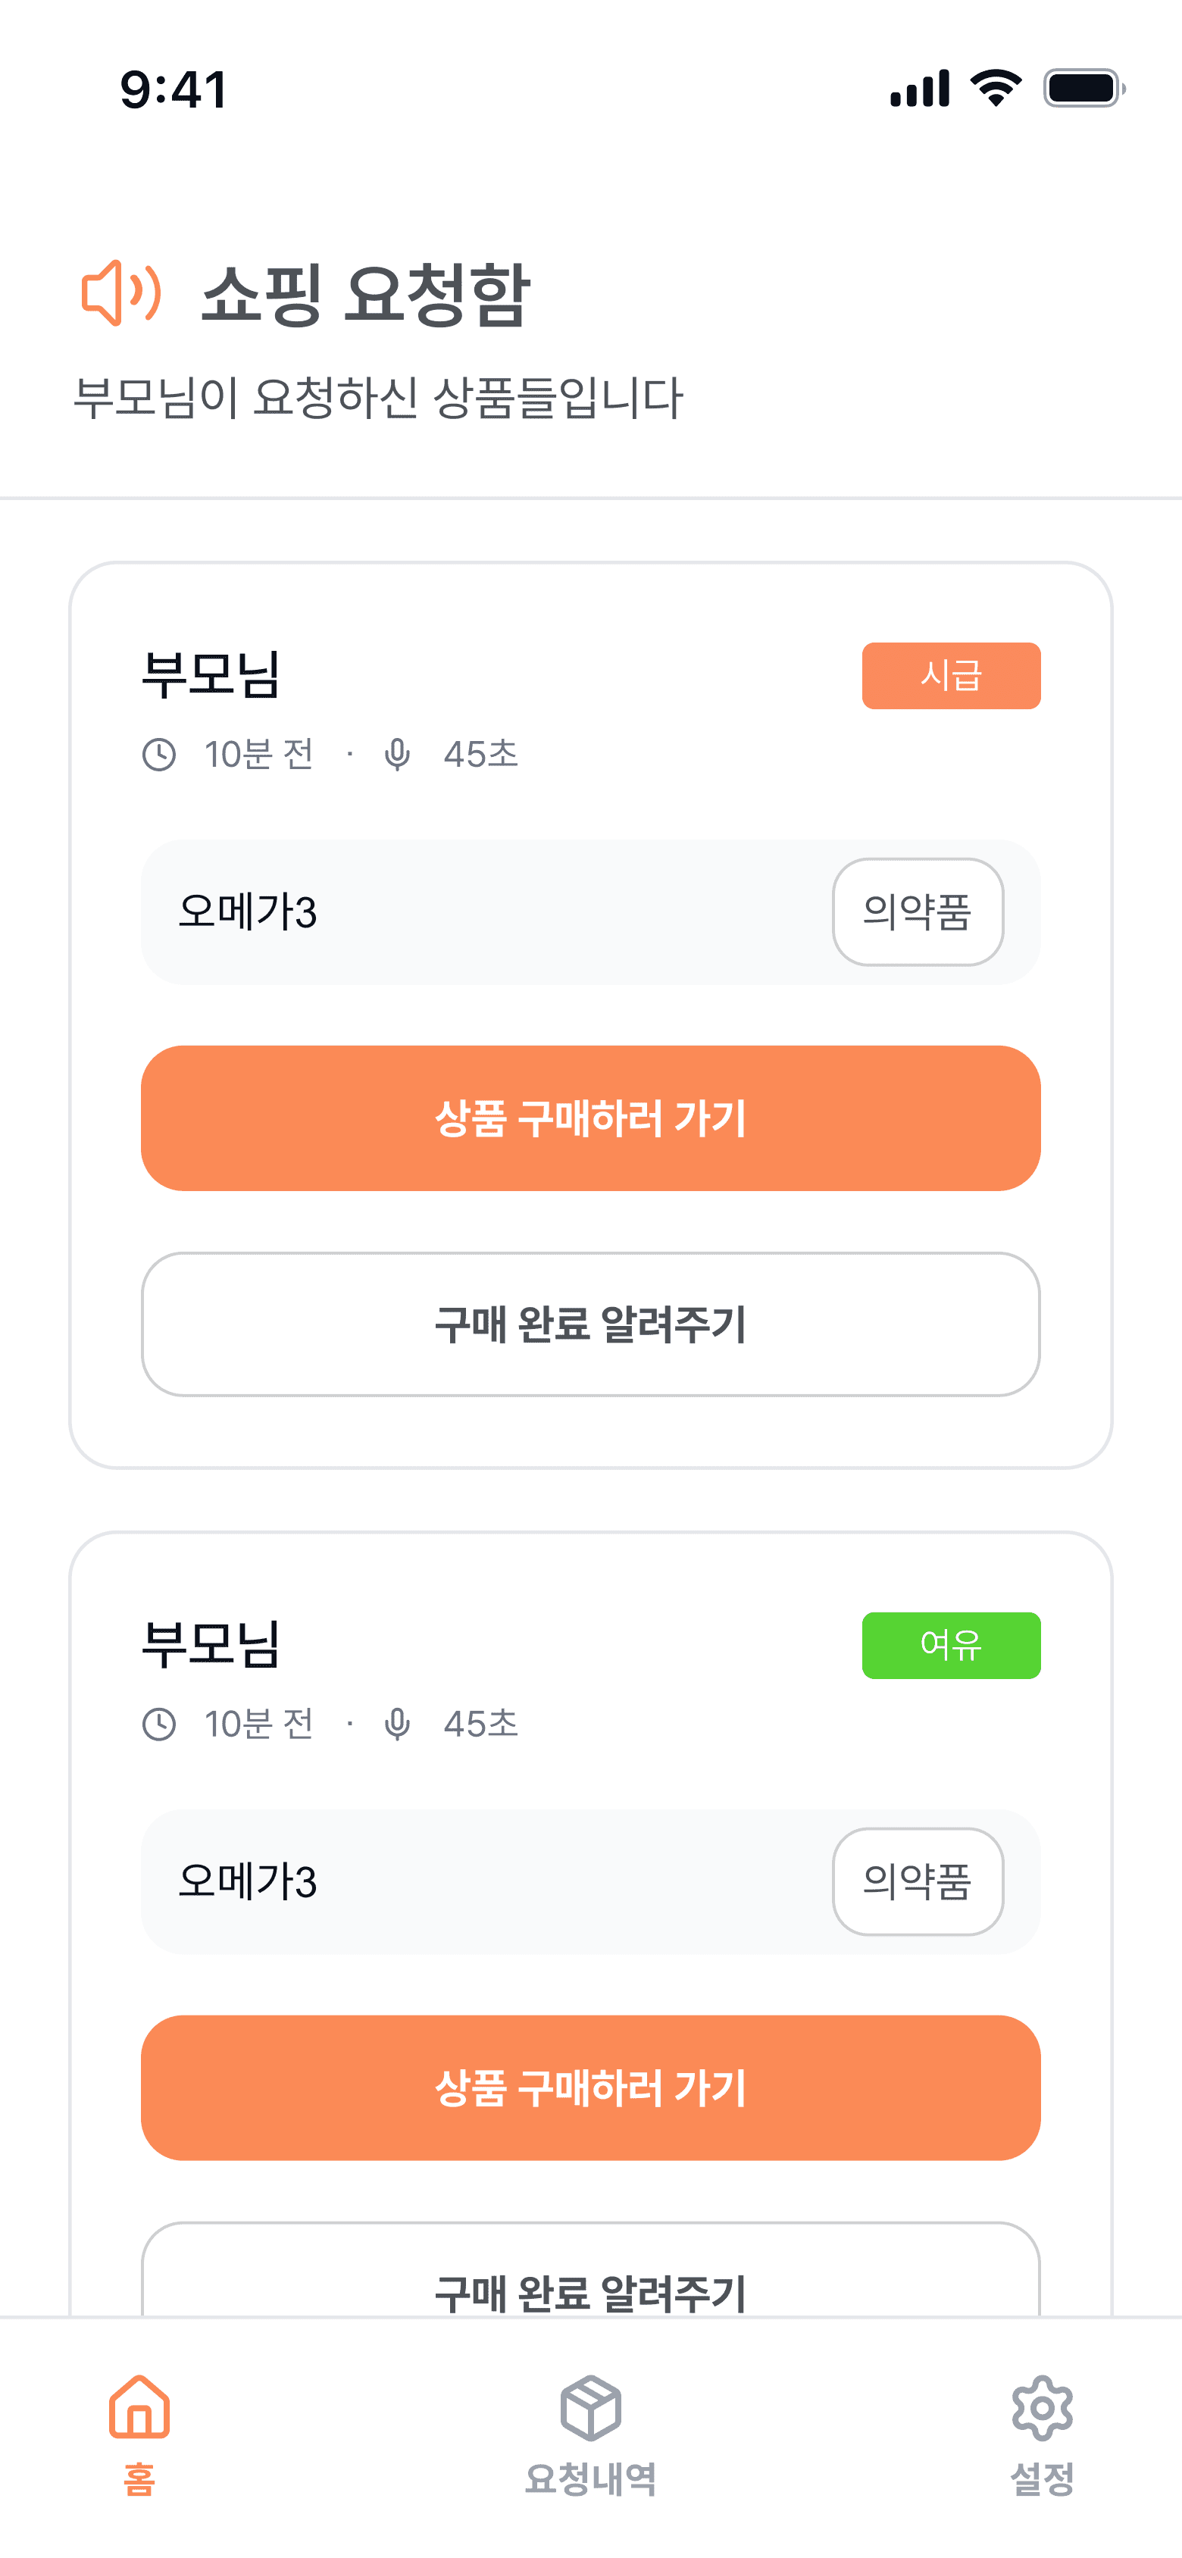Tap the battery indicator in status bar
Viewport: 1182px width, 2558px height.
tap(1083, 89)
